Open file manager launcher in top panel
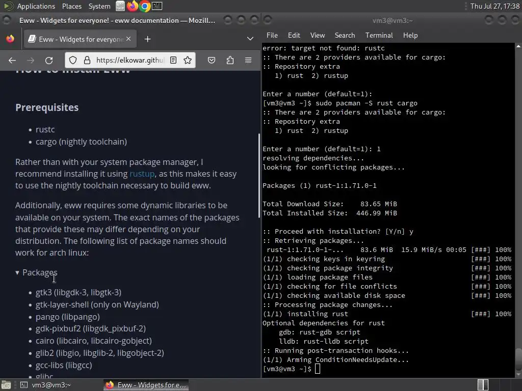 pyautogui.click(x=120, y=6)
